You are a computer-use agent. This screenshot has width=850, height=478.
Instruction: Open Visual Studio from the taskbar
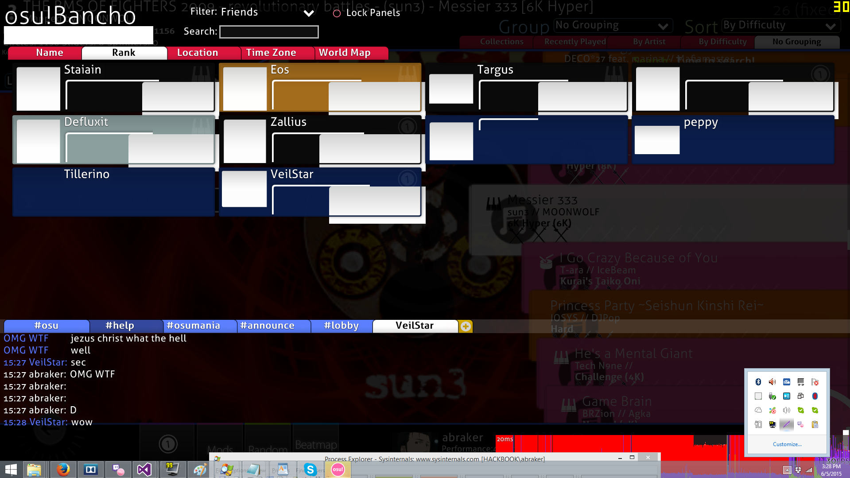(144, 470)
